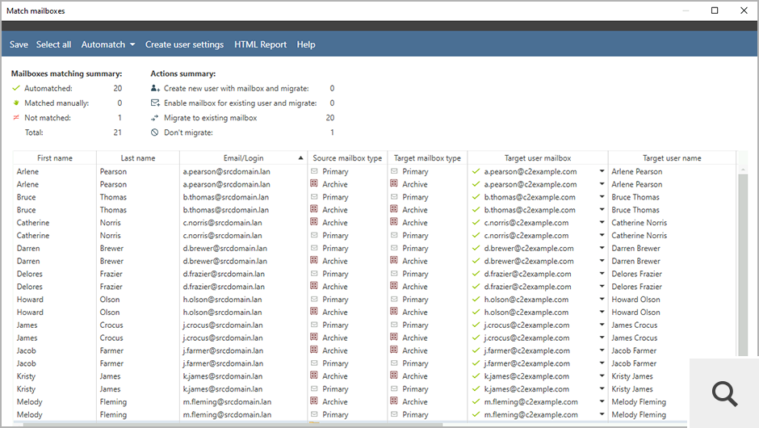Viewport: 759px width, 428px height.
Task: Click the Migrate to existing mailbox icon
Action: coord(155,118)
